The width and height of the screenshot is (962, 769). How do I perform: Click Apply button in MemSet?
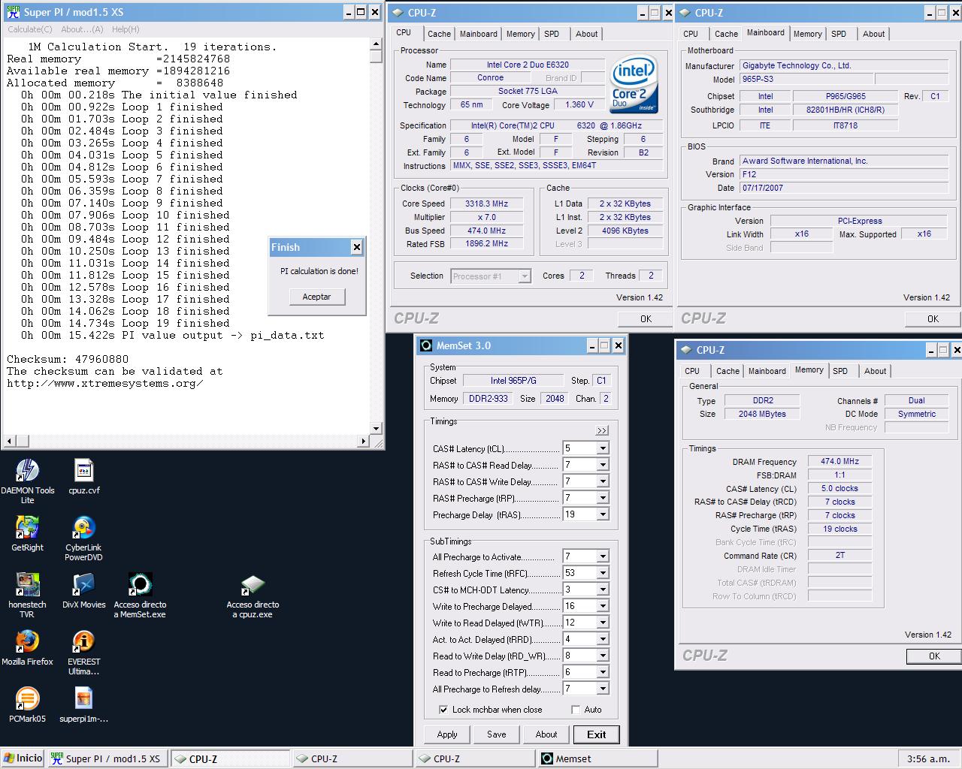(447, 734)
